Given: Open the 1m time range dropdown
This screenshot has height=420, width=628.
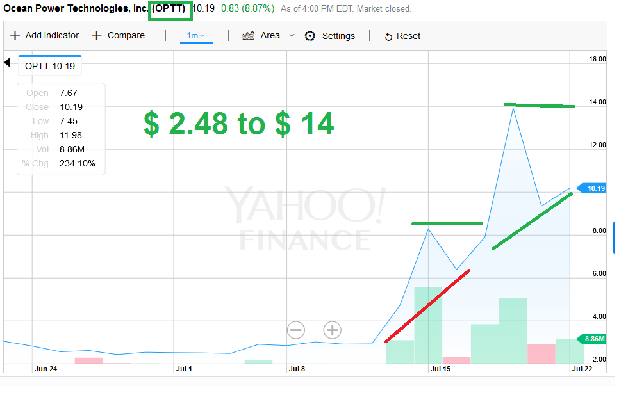Looking at the screenshot, I should (x=195, y=36).
